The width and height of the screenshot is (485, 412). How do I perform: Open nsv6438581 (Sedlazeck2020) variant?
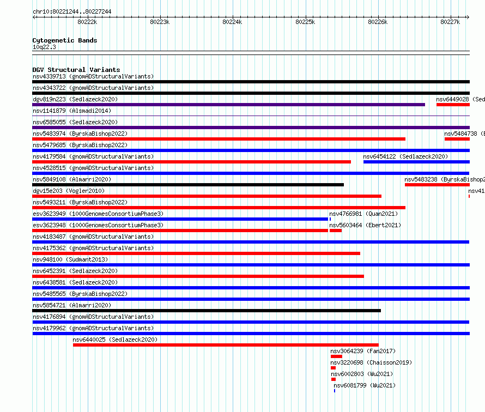tap(75, 282)
